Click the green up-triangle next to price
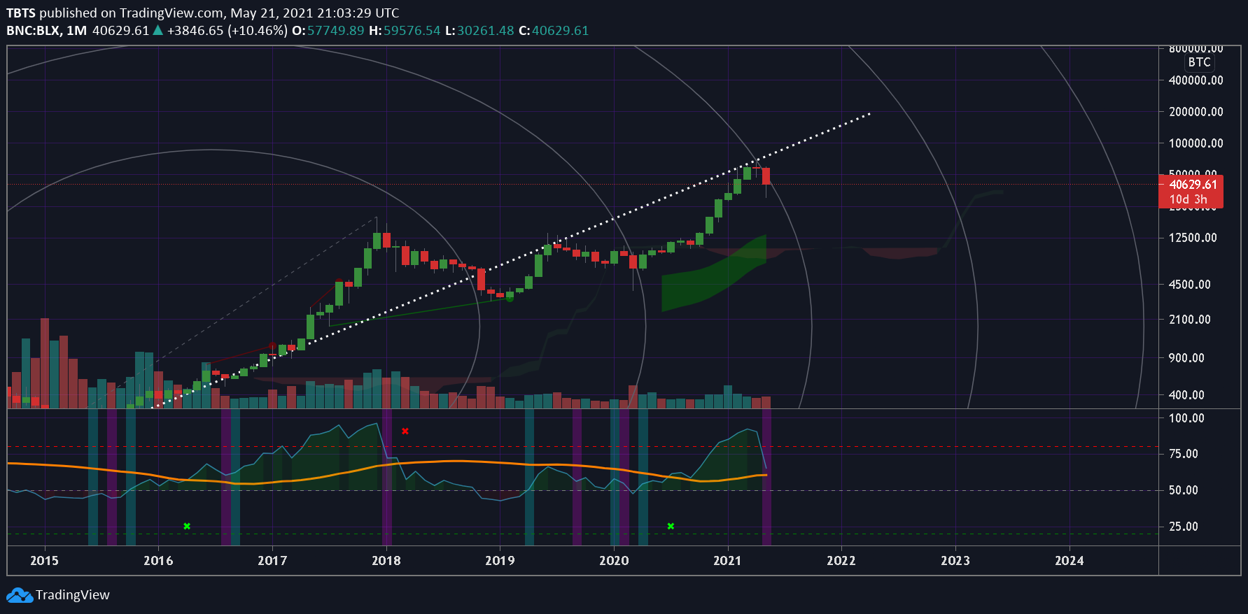This screenshot has width=1248, height=614. (x=158, y=30)
